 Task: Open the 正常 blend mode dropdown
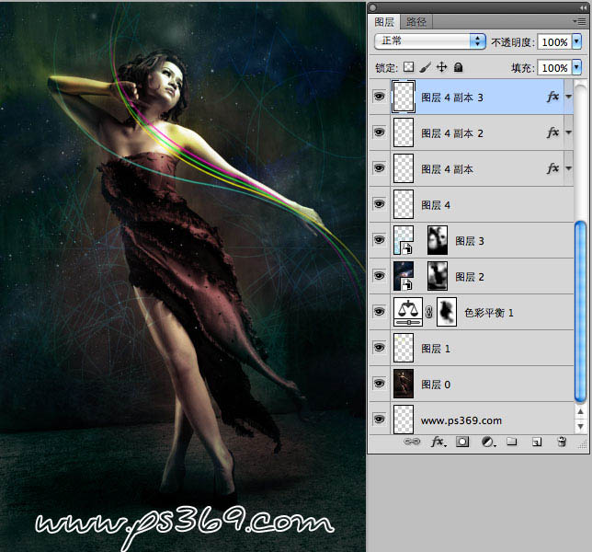[430, 41]
